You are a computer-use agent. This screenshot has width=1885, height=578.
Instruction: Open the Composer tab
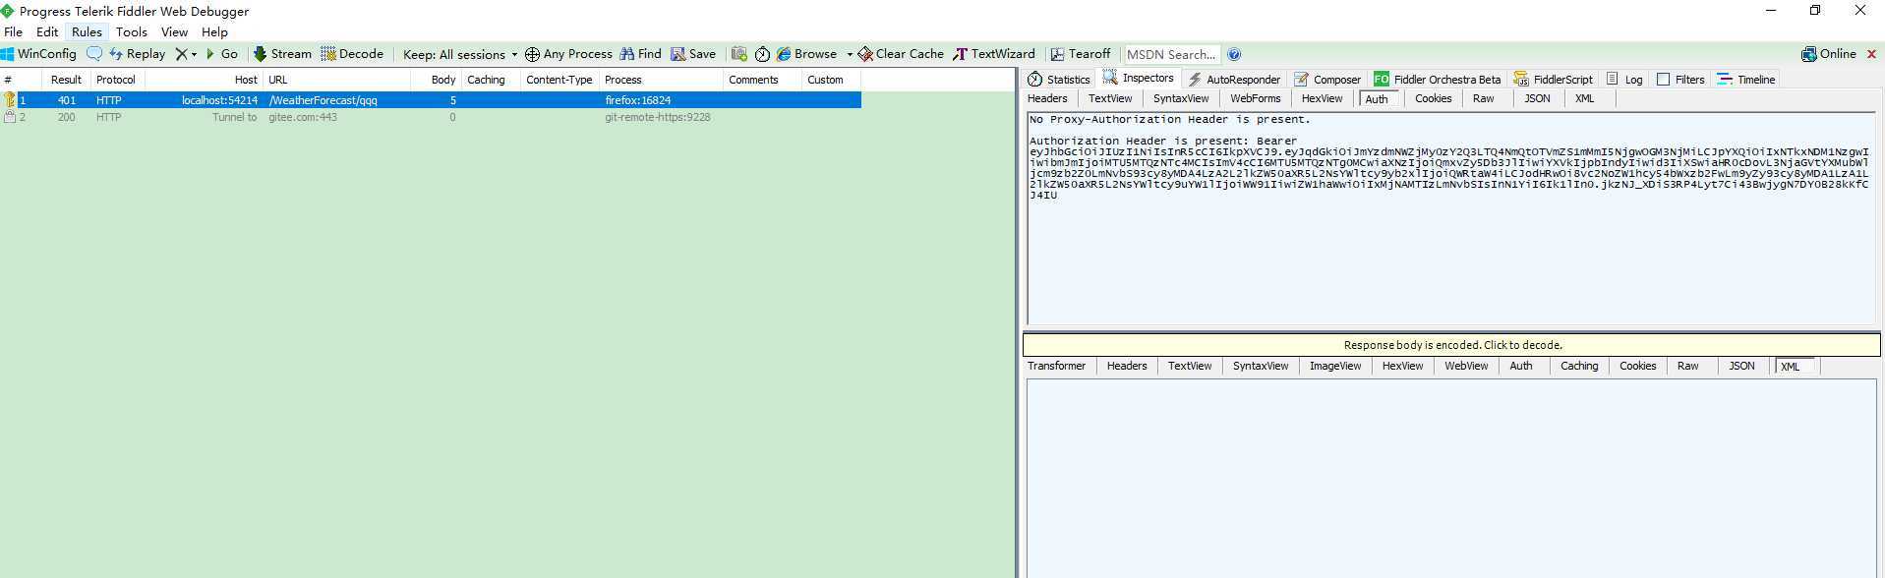[1327, 80]
